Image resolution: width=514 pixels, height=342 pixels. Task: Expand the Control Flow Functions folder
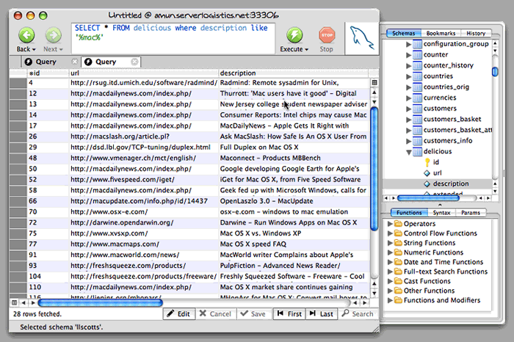[390, 233]
